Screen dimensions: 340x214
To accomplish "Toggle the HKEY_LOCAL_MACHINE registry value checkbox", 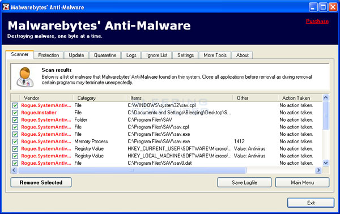I will click(15, 156).
